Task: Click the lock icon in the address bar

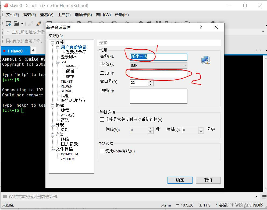Action: [8, 32]
